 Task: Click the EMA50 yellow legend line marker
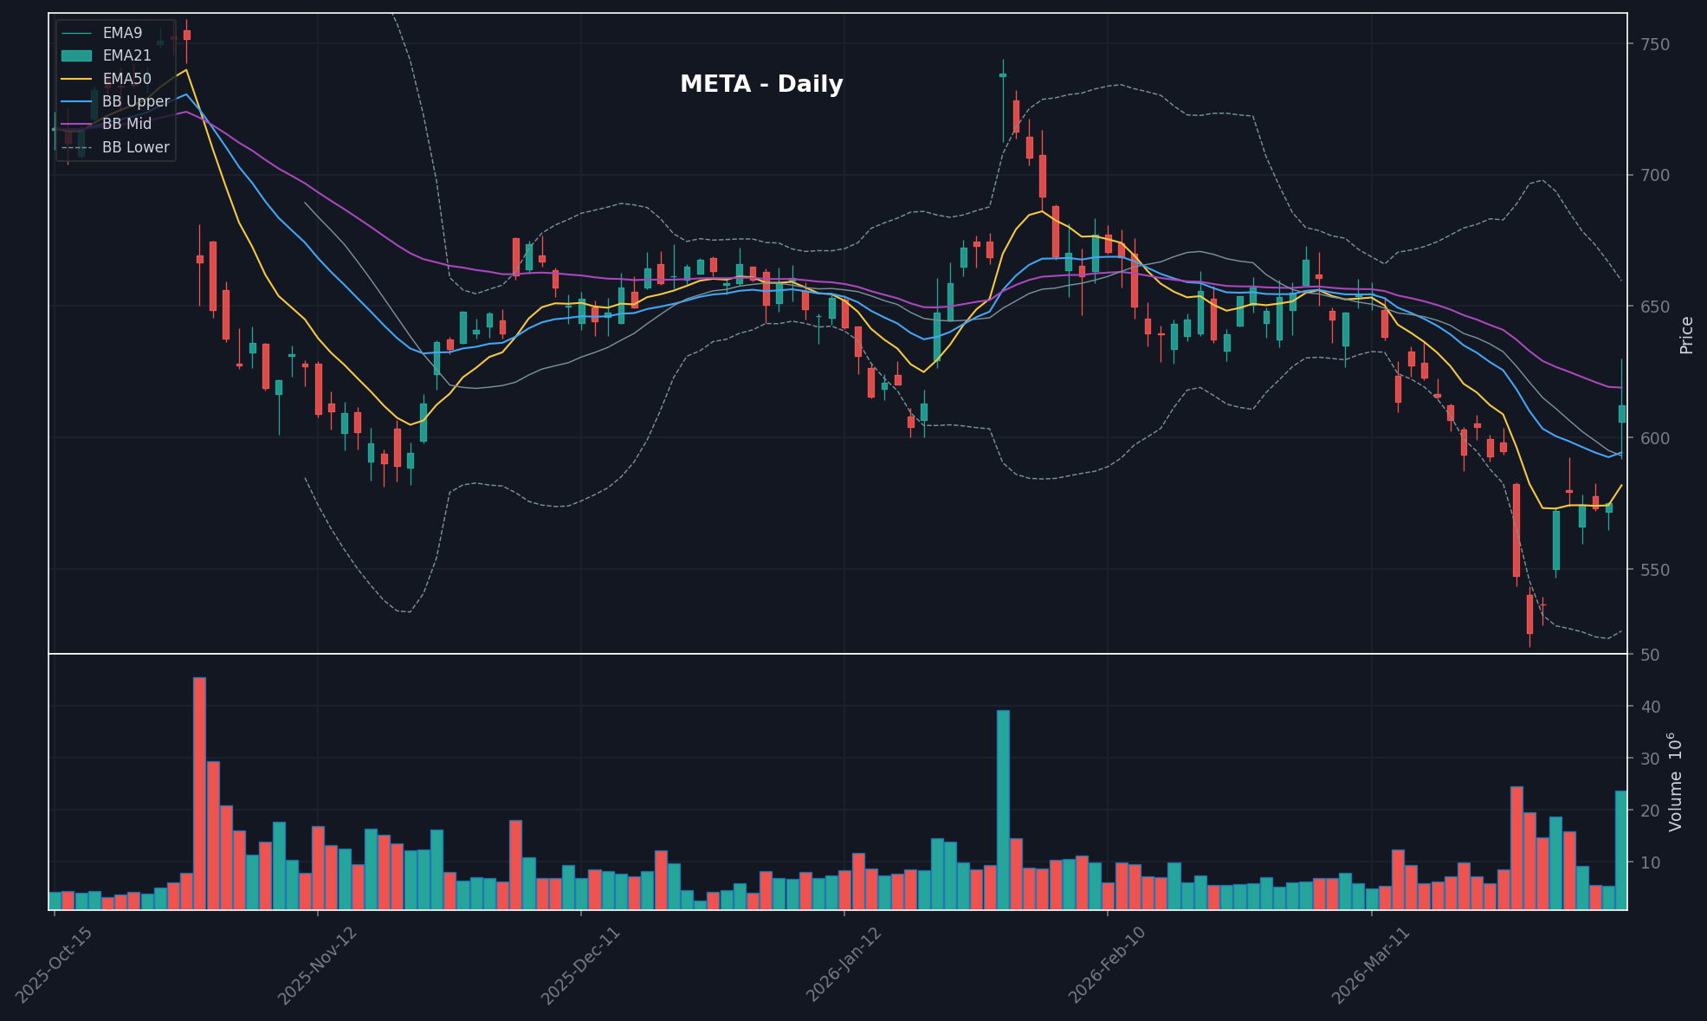pyautogui.click(x=76, y=79)
